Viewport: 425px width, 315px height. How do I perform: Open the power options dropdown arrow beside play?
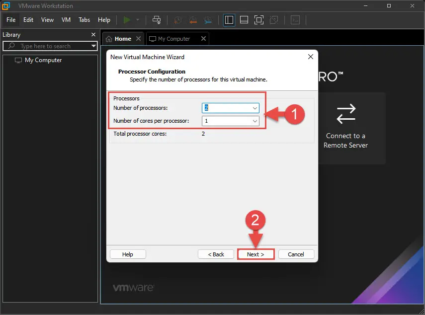[137, 20]
